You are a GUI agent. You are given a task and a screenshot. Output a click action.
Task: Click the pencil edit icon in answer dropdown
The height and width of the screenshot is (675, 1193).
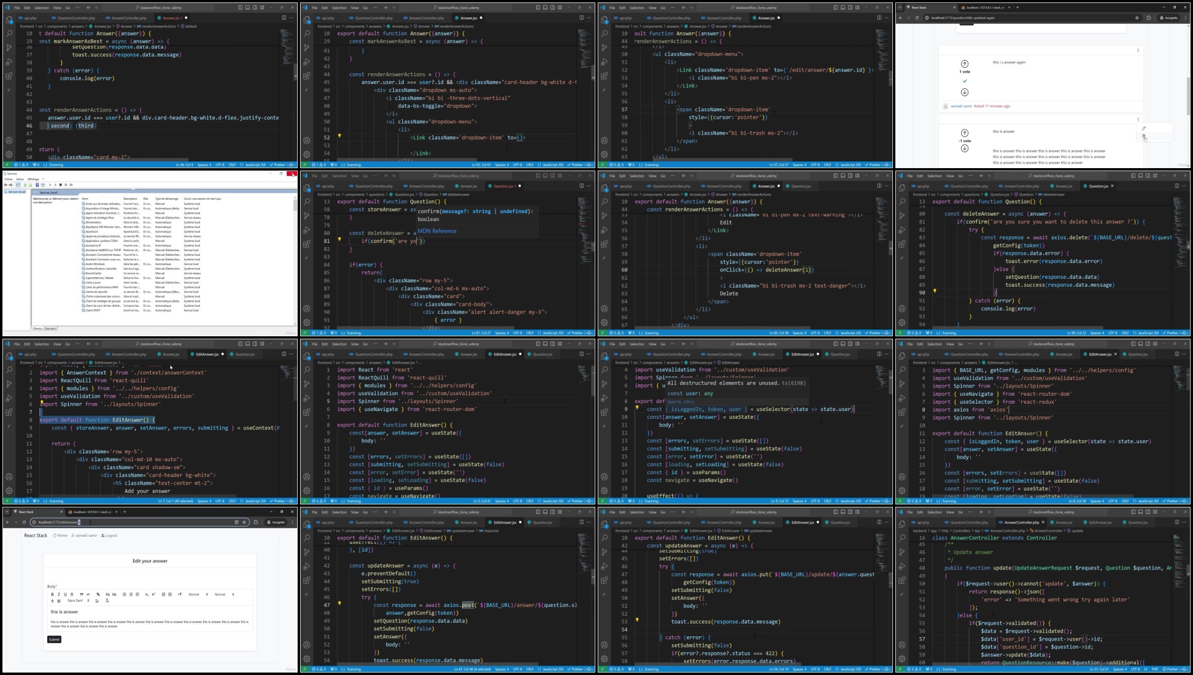tap(1144, 128)
